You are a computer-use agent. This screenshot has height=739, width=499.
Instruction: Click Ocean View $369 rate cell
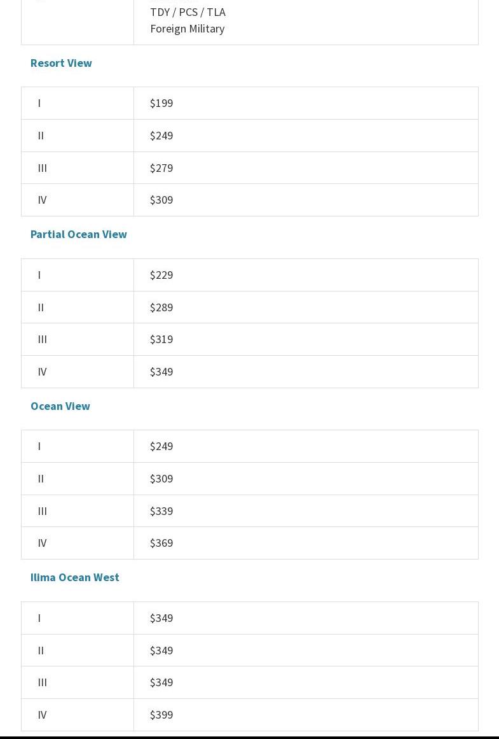coord(161,543)
